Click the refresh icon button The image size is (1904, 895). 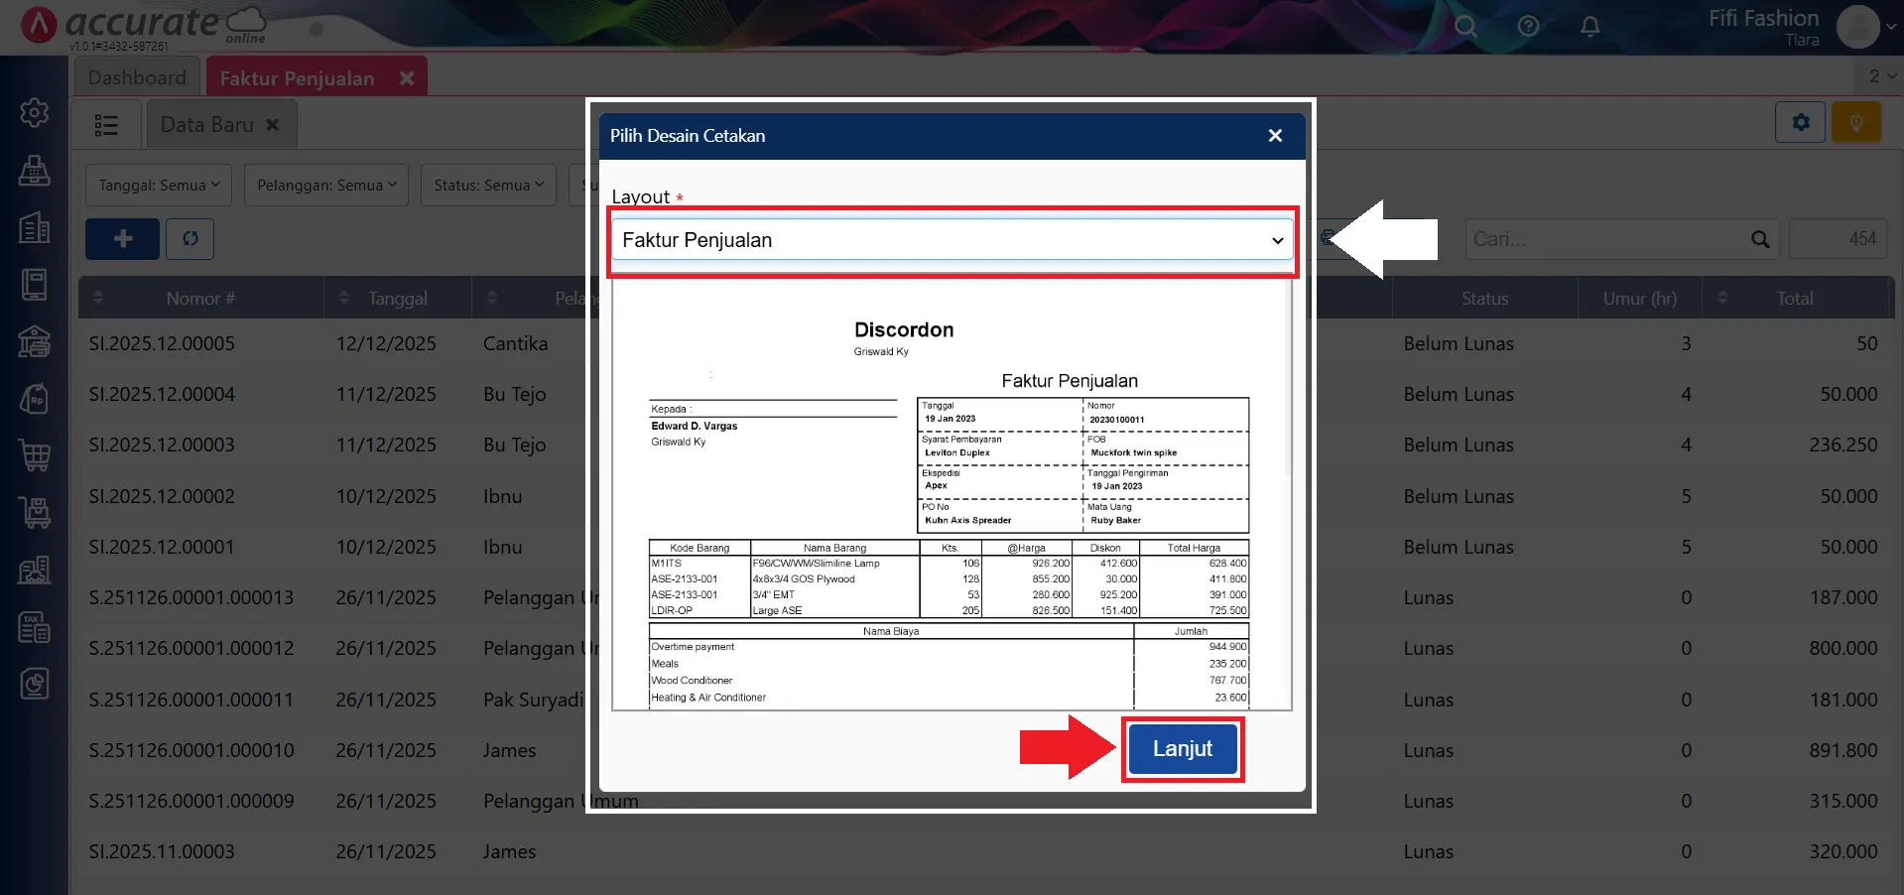coord(190,239)
